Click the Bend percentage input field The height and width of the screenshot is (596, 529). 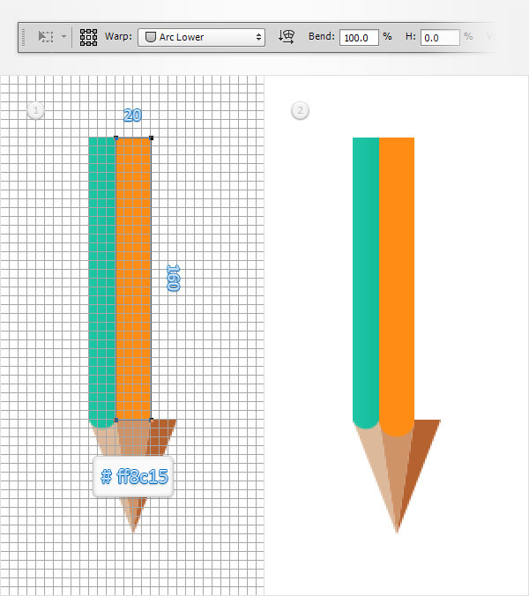(x=359, y=37)
